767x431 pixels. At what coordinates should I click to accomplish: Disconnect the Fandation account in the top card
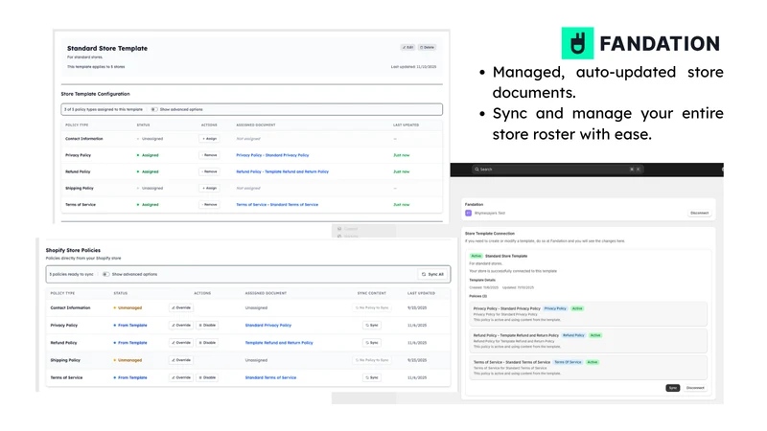(x=699, y=213)
